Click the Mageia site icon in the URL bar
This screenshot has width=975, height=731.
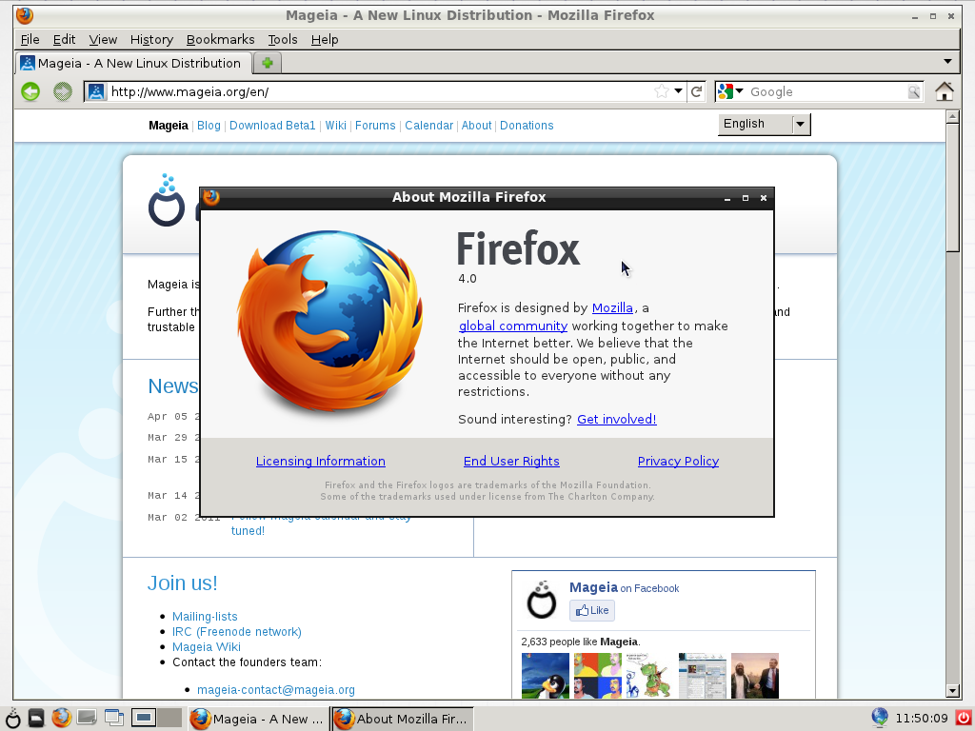pos(96,91)
